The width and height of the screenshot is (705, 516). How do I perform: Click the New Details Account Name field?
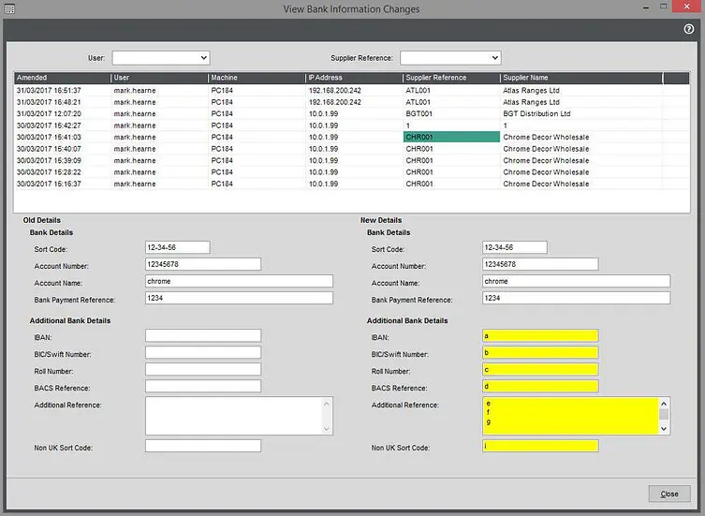coord(577,281)
